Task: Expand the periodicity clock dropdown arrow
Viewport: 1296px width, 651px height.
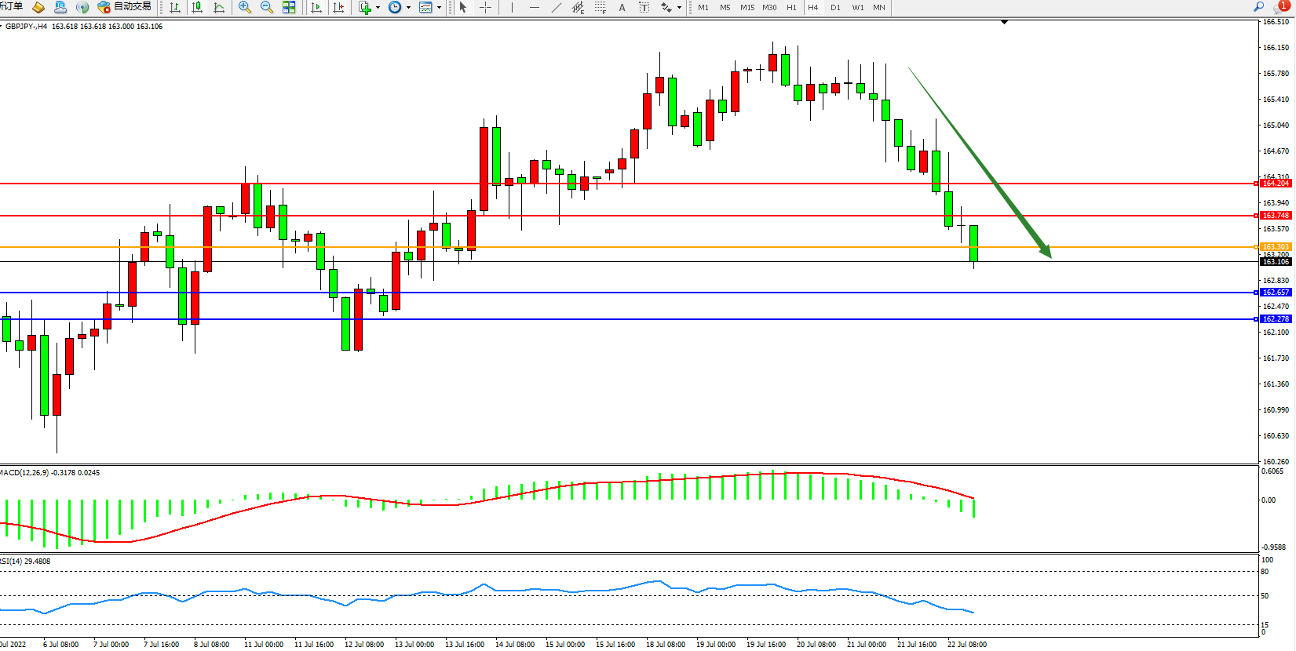Action: point(408,8)
